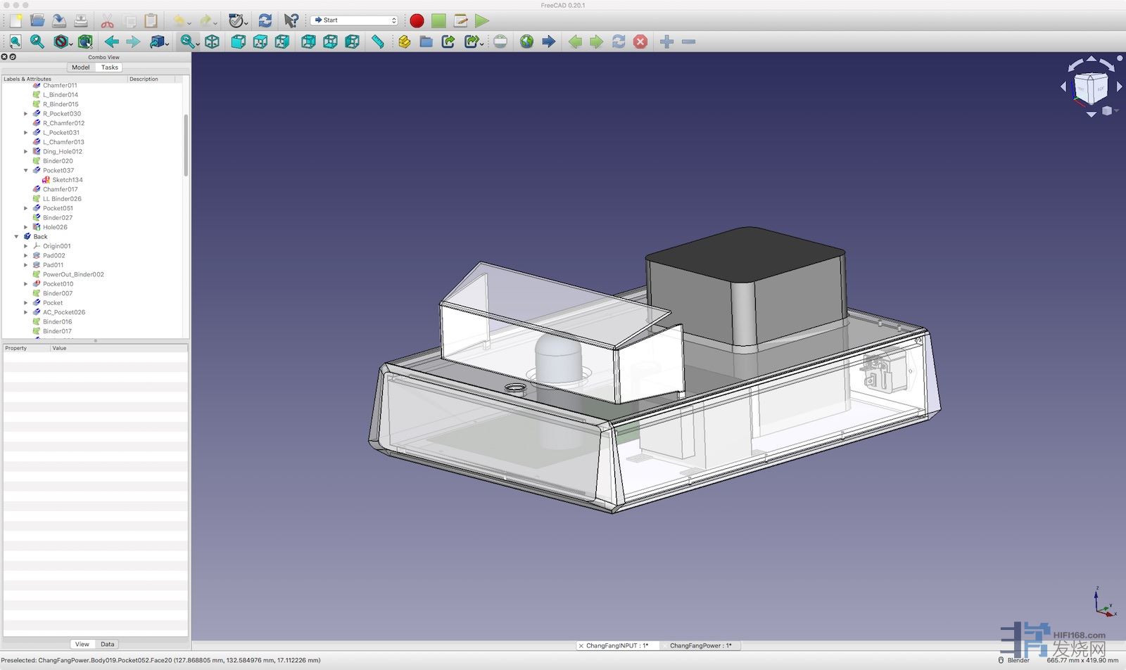Click the Create Part yellow block icon
The image size is (1126, 670).
[x=404, y=42]
